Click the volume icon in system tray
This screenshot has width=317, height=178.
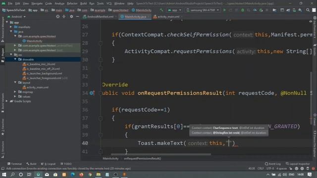[x=285, y=175]
